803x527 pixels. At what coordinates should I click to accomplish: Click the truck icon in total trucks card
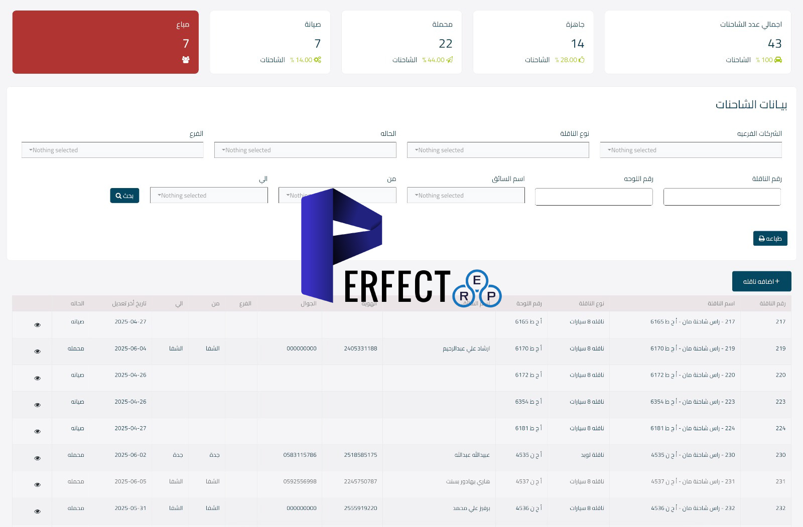[x=778, y=60]
